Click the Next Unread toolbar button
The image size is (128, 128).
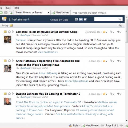coord(61,13)
